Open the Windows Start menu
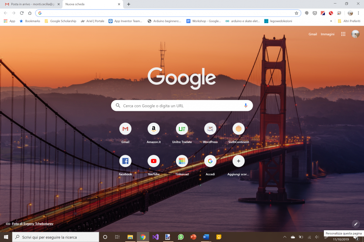This screenshot has height=242, width=364. click(x=6, y=237)
